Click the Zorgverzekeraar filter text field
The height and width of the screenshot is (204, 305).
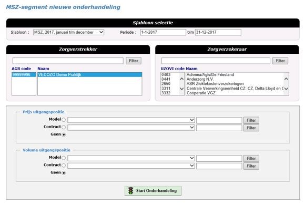coord(216,61)
